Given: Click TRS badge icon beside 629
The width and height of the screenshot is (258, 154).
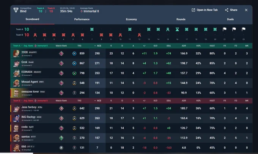Looking at the screenshot, I should click(x=74, y=118).
